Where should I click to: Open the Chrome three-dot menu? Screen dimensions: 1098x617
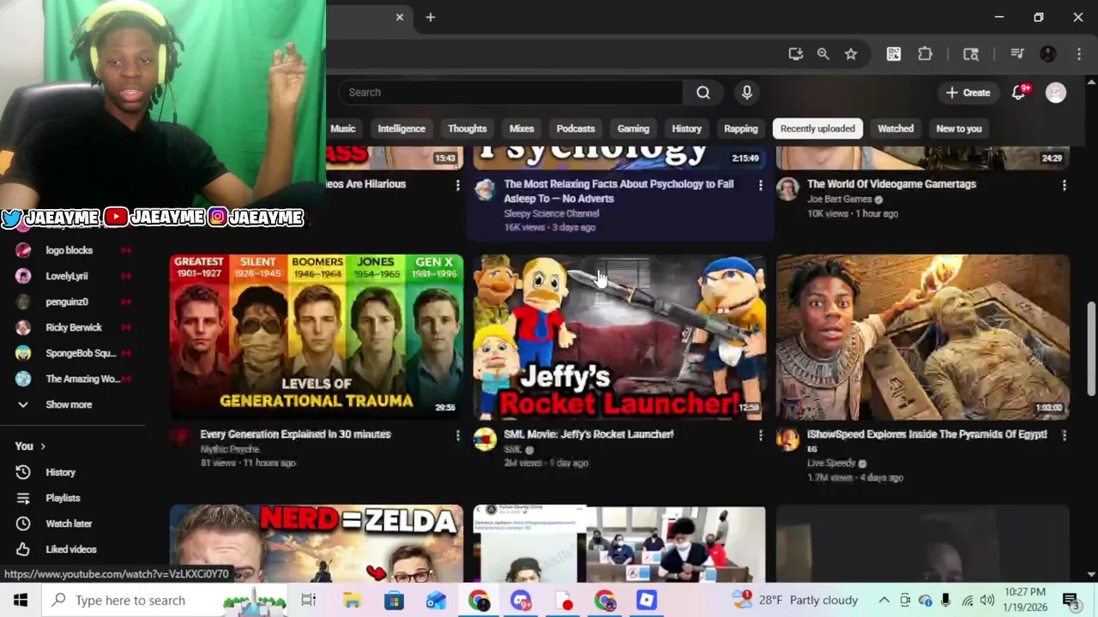click(1078, 54)
